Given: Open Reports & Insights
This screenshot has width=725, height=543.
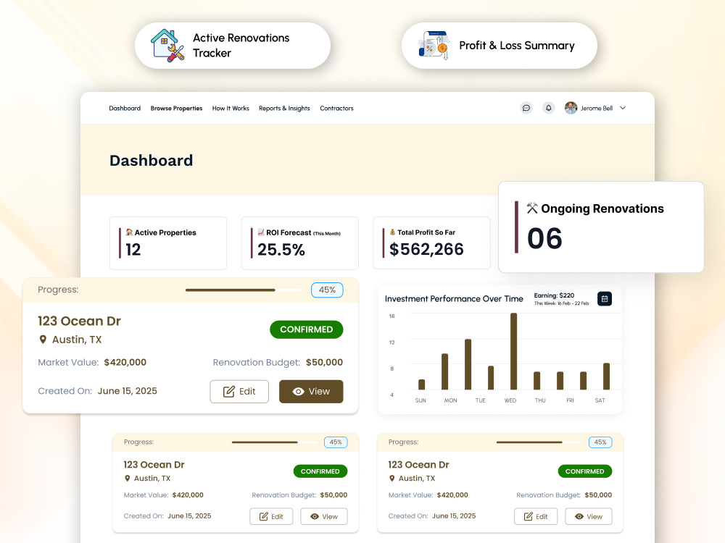Looking at the screenshot, I should point(284,109).
